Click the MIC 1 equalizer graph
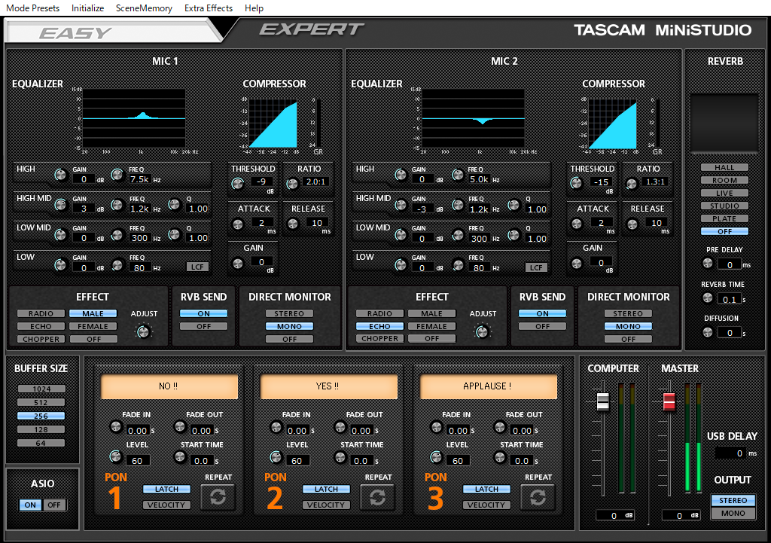Image resolution: width=771 pixels, height=543 pixels. pyautogui.click(x=134, y=118)
